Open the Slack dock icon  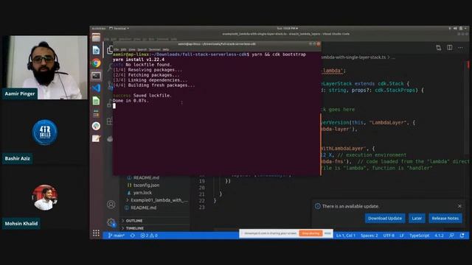pos(96,126)
